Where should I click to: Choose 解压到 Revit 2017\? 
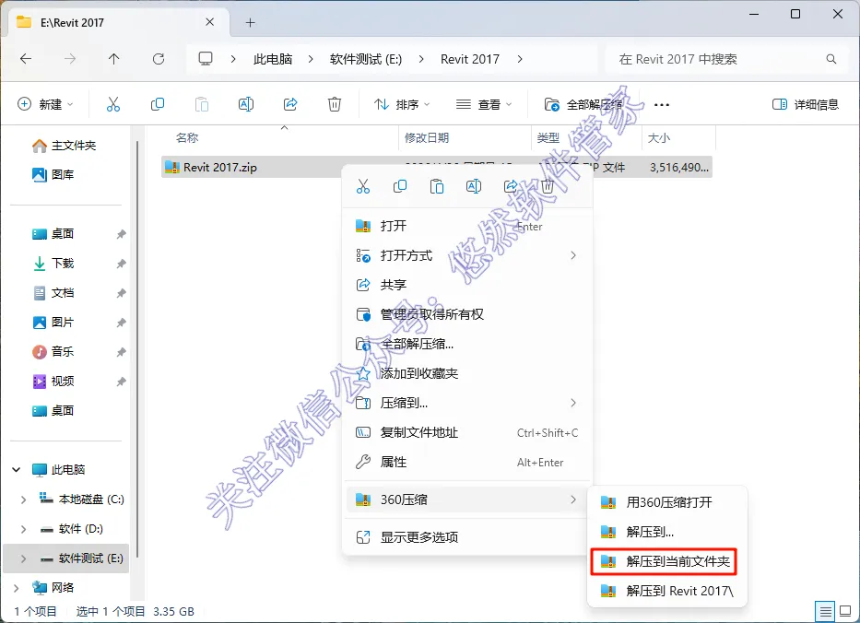click(667, 591)
